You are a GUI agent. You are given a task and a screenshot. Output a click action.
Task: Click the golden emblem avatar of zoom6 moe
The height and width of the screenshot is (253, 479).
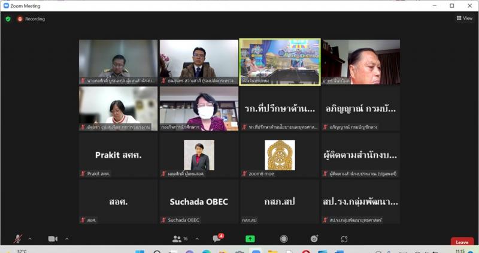pyautogui.click(x=280, y=155)
